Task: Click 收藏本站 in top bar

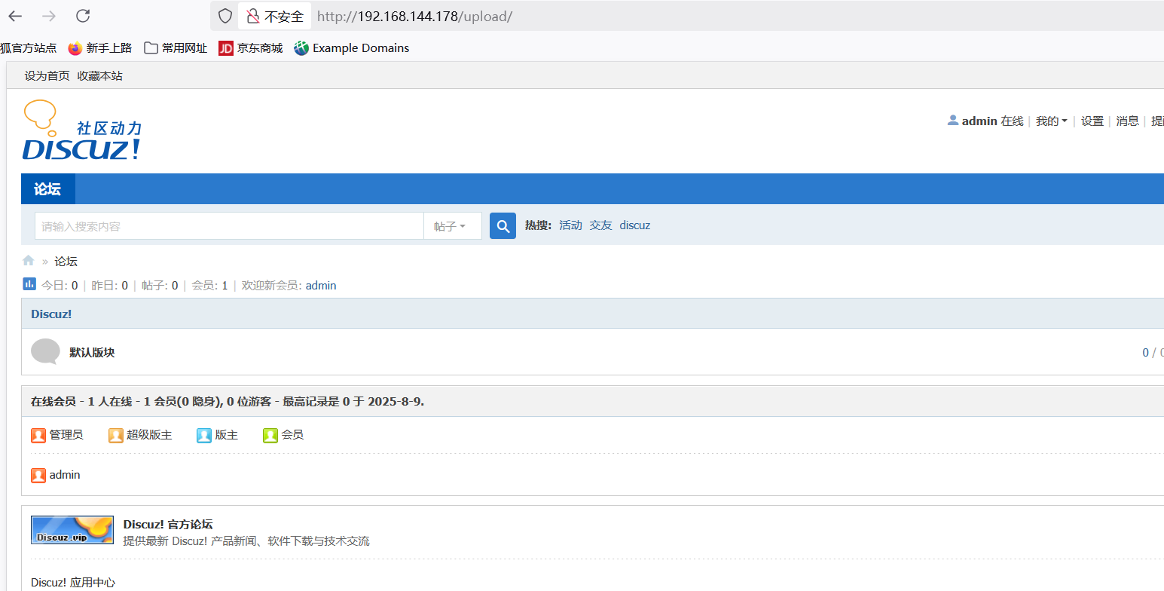Action: click(x=100, y=75)
